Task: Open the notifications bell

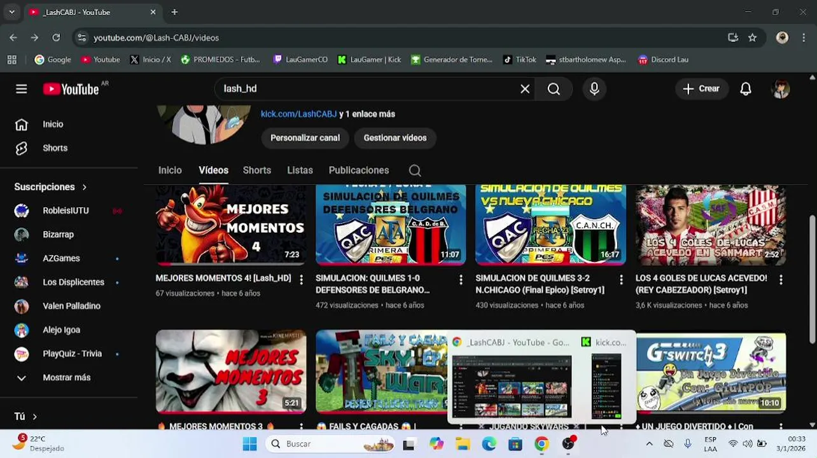Action: [746, 89]
